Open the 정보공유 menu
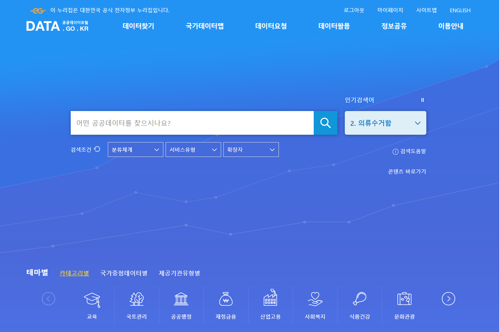The width and height of the screenshot is (500, 332). coord(394,26)
